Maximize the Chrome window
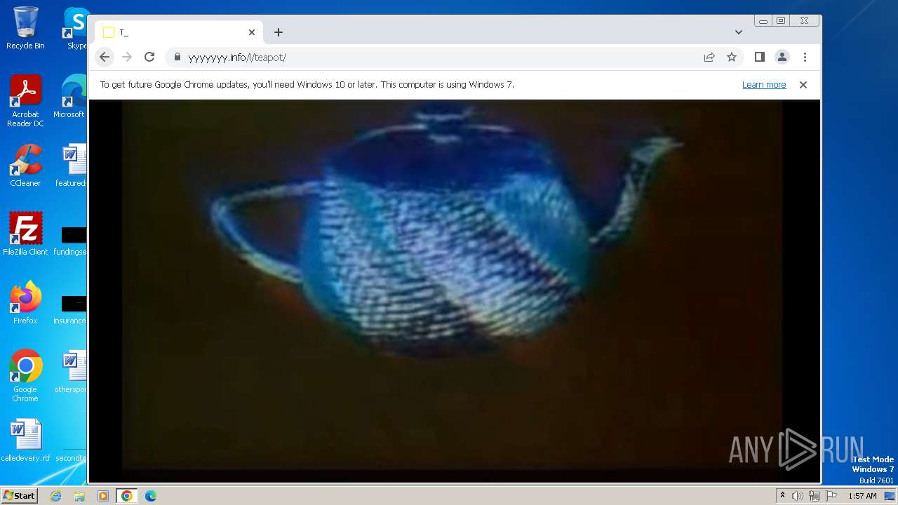898x505 pixels. coord(781,21)
